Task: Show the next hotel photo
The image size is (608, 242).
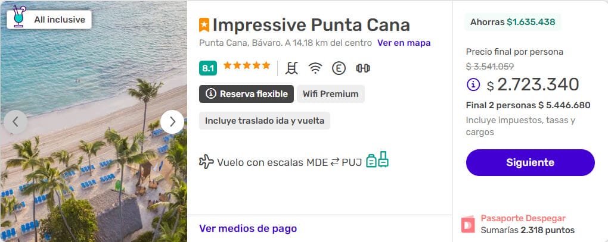Action: (x=172, y=122)
